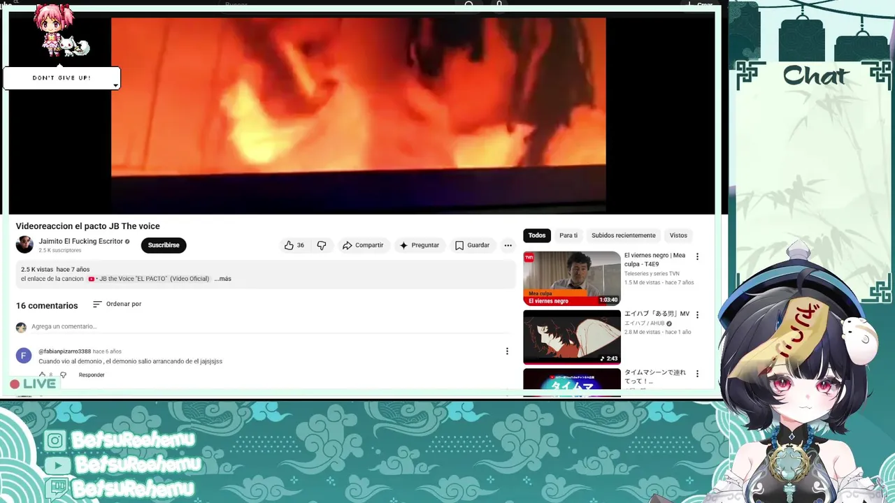Image resolution: width=895 pixels, height=503 pixels.
Task: Like the video with 36 likes
Action: (294, 245)
